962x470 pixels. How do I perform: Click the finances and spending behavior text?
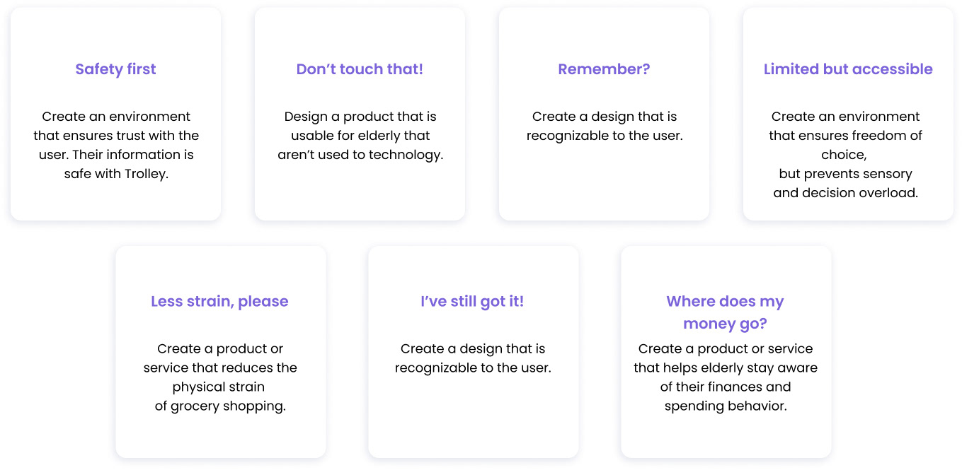click(726, 377)
